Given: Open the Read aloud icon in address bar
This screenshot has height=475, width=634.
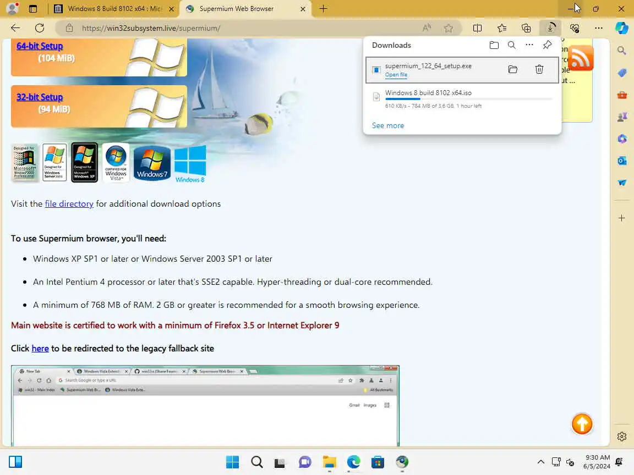Looking at the screenshot, I should (427, 28).
